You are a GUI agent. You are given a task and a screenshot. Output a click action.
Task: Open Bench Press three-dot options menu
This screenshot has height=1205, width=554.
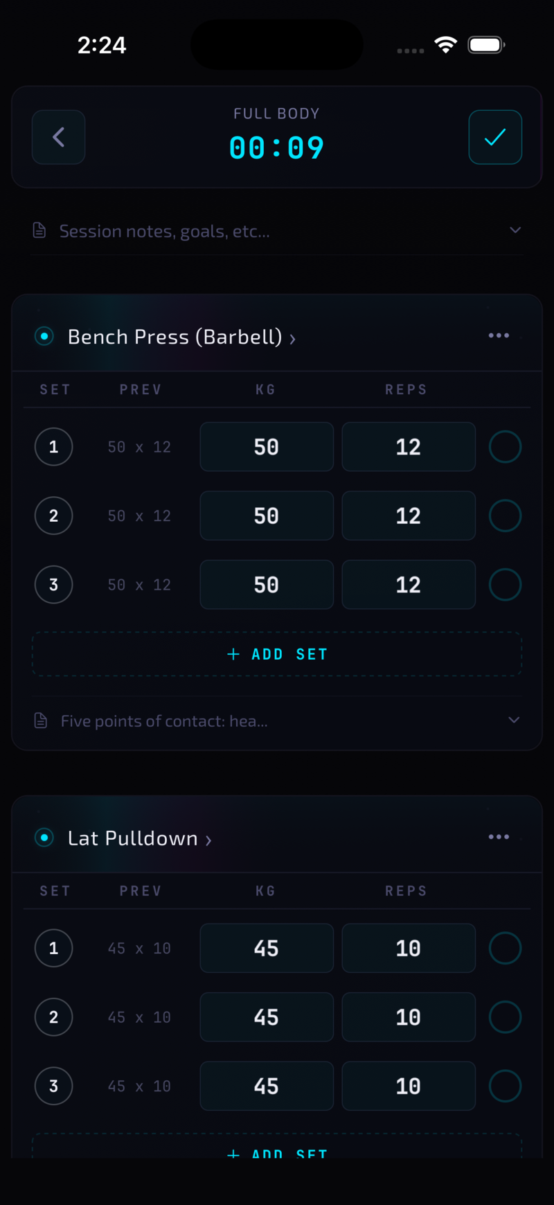coord(499,336)
